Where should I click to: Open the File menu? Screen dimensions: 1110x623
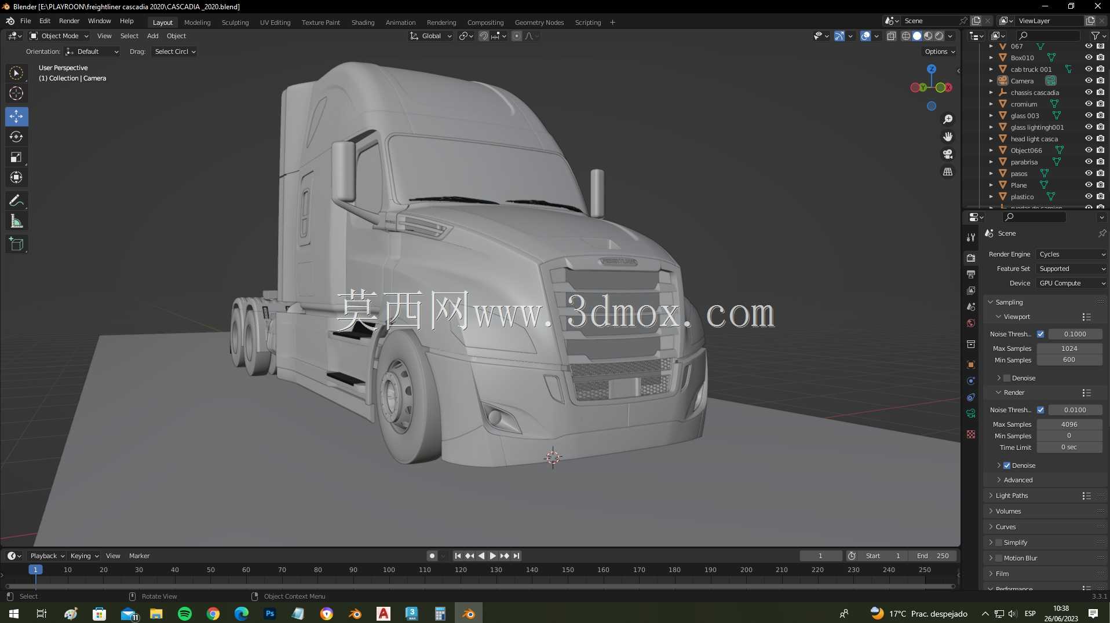[x=25, y=21]
